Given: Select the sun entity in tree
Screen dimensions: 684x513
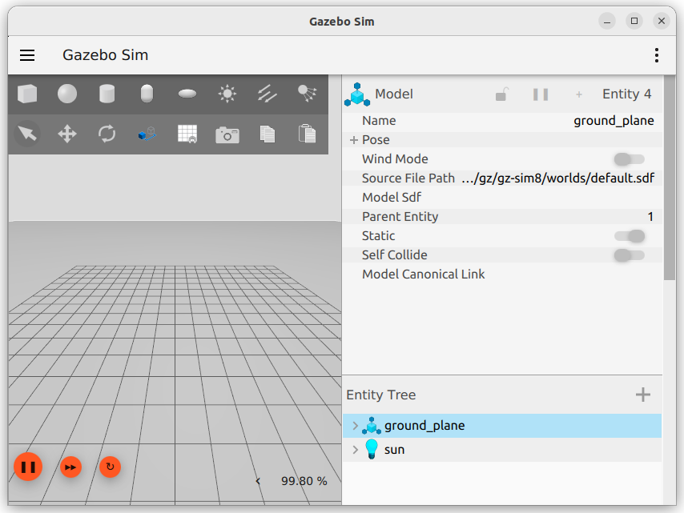Looking at the screenshot, I should [x=395, y=450].
